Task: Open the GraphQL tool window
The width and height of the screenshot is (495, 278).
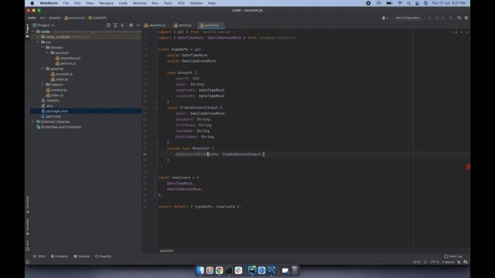Action: pyautogui.click(x=103, y=256)
